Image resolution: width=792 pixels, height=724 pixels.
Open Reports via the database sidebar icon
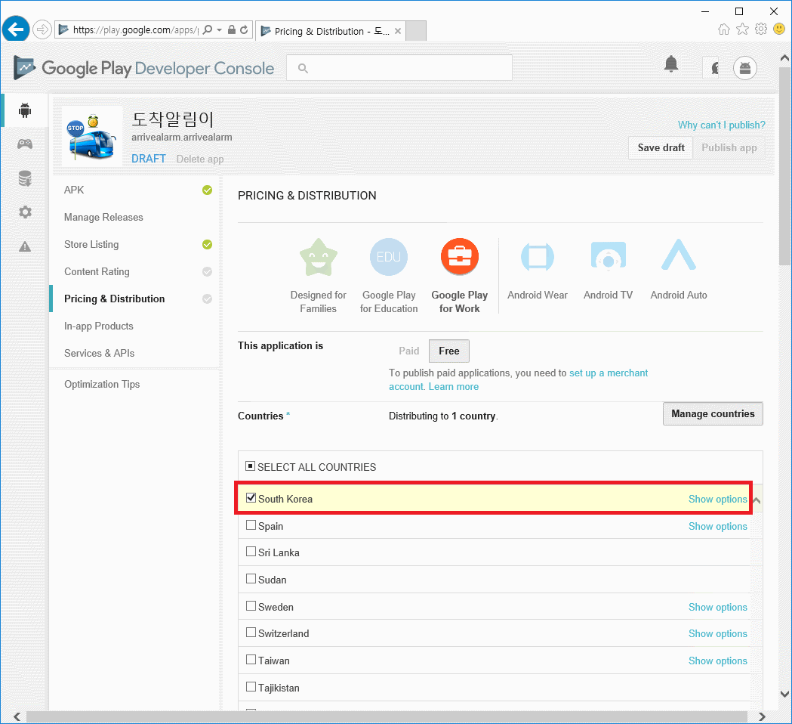point(24,178)
